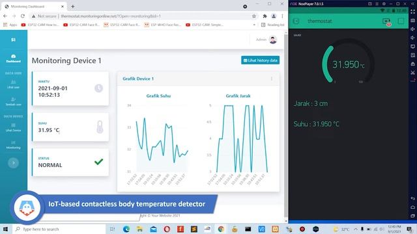Click the clock icon in the Waktu card

click(x=98, y=88)
